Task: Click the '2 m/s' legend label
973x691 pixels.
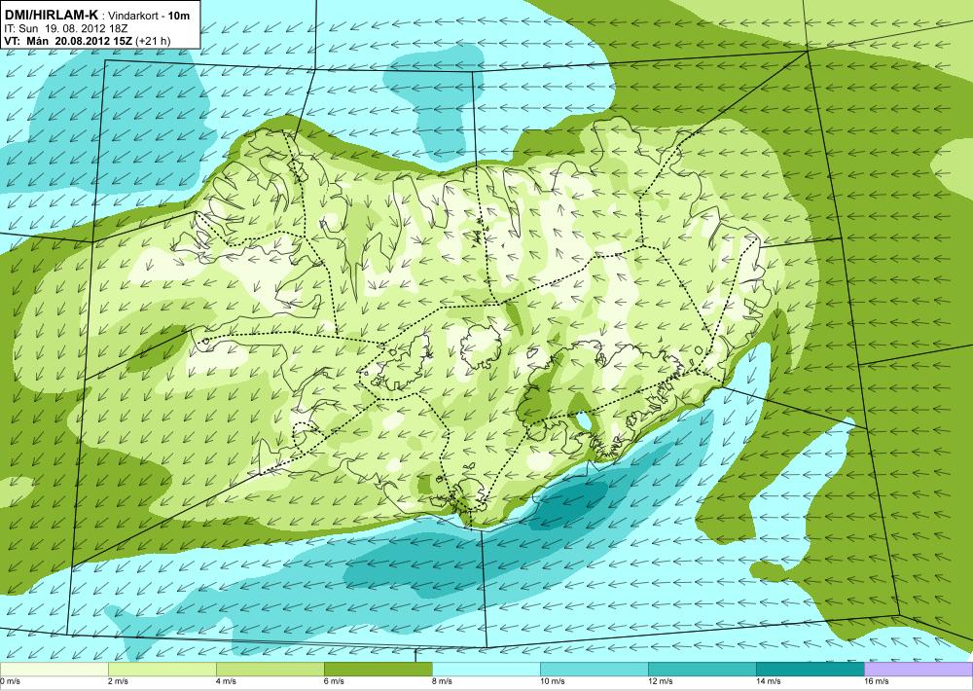Action: click(118, 681)
